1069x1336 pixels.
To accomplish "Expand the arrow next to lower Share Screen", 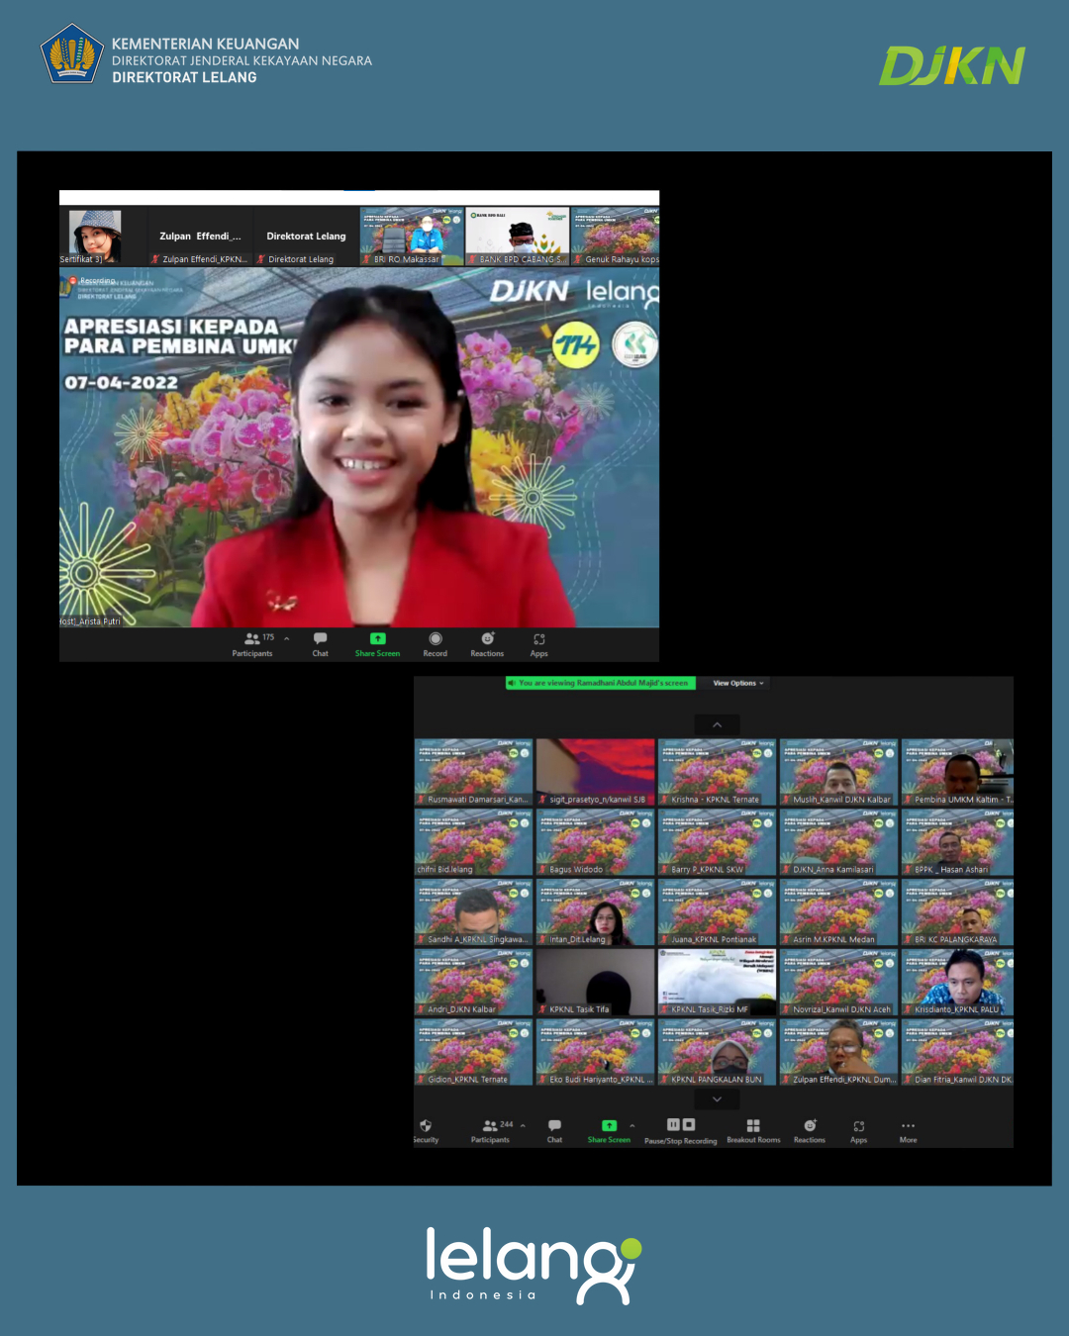I will click(x=632, y=1125).
